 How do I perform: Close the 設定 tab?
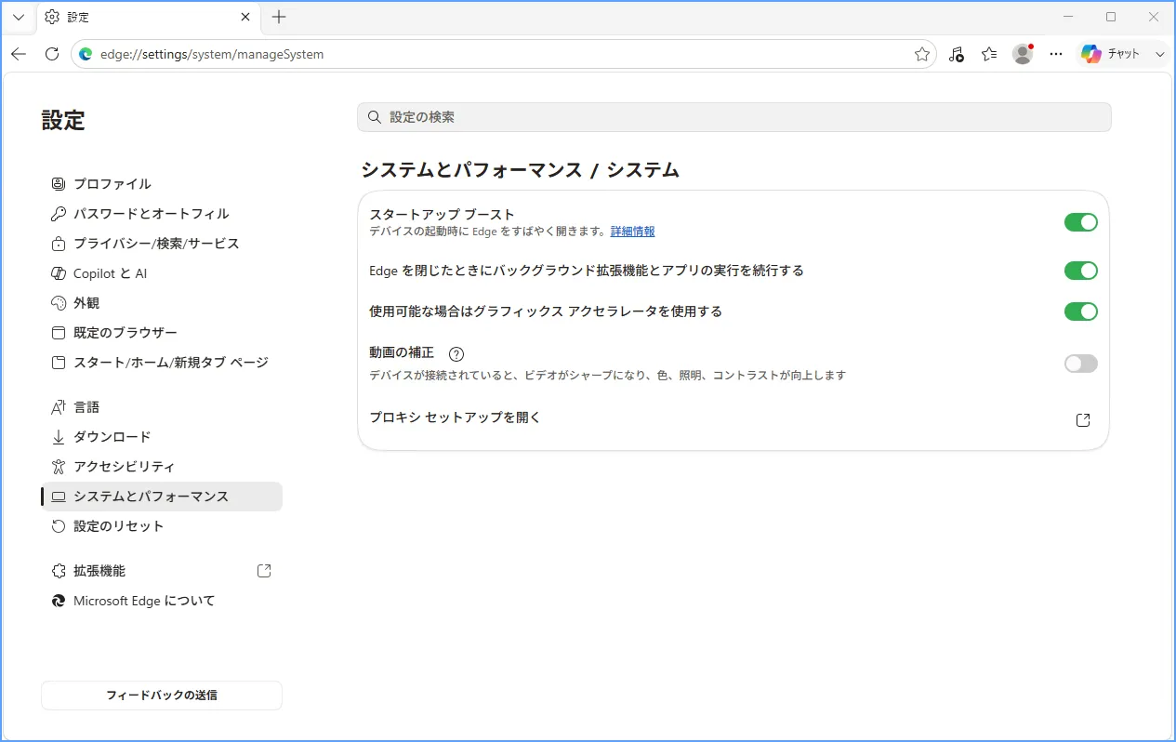click(245, 17)
